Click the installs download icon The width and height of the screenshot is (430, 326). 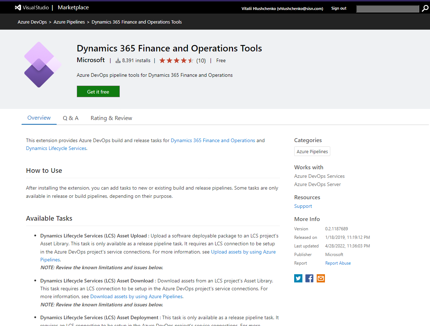(x=118, y=61)
